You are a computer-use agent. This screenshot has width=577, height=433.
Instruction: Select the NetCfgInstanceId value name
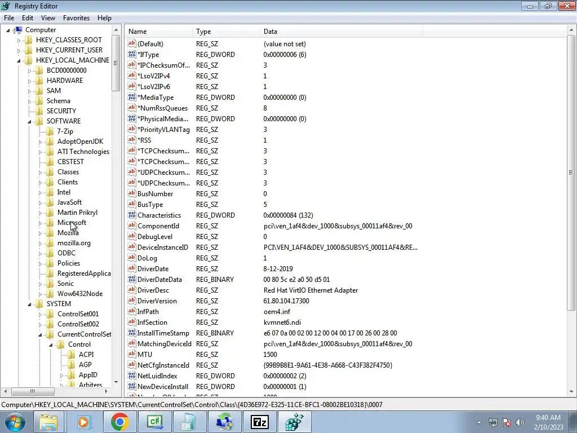point(163,365)
